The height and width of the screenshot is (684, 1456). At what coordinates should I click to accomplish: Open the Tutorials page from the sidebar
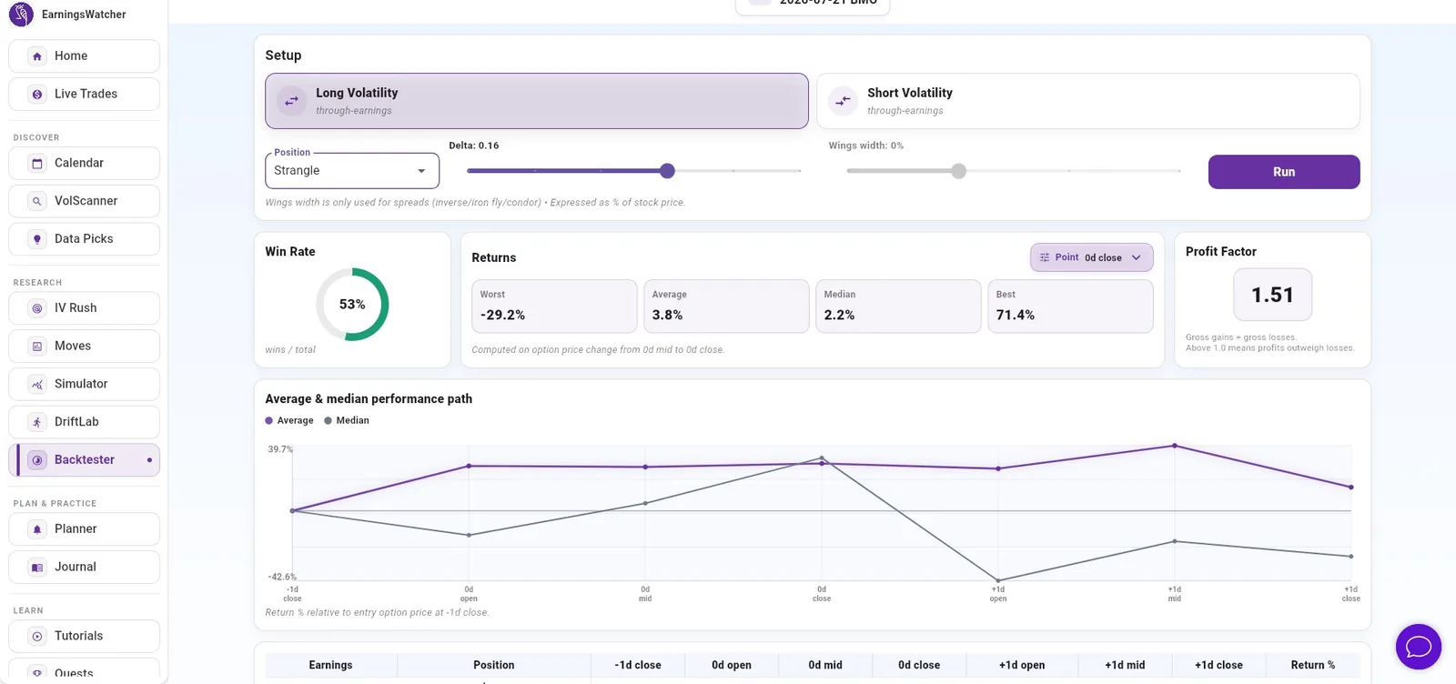[x=84, y=637]
